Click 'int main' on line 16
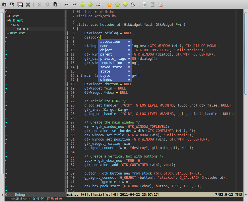The image size is (248, 202). 84,76
